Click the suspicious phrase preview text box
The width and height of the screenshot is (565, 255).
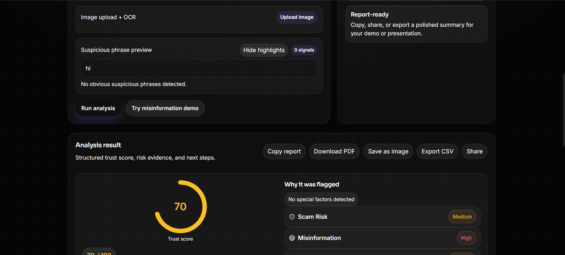point(199,68)
